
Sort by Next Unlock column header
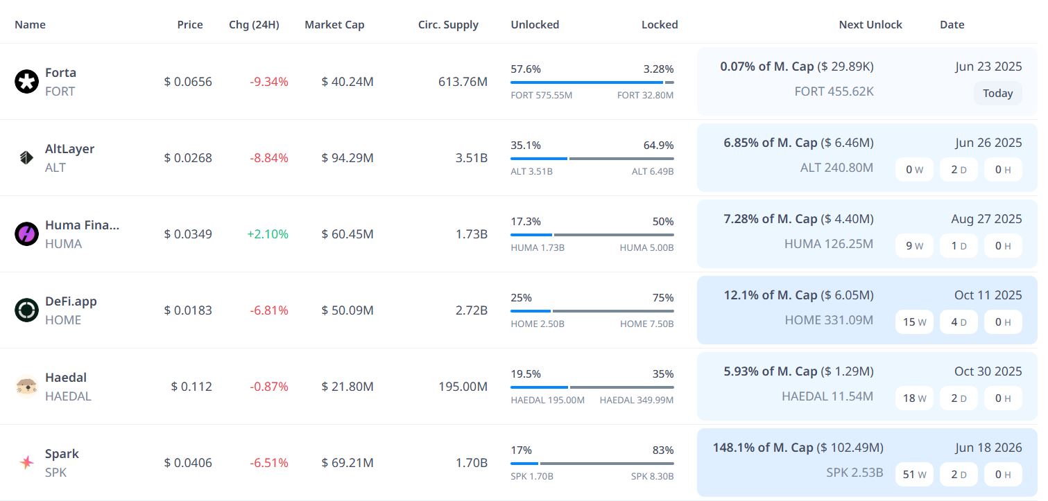[x=870, y=24]
